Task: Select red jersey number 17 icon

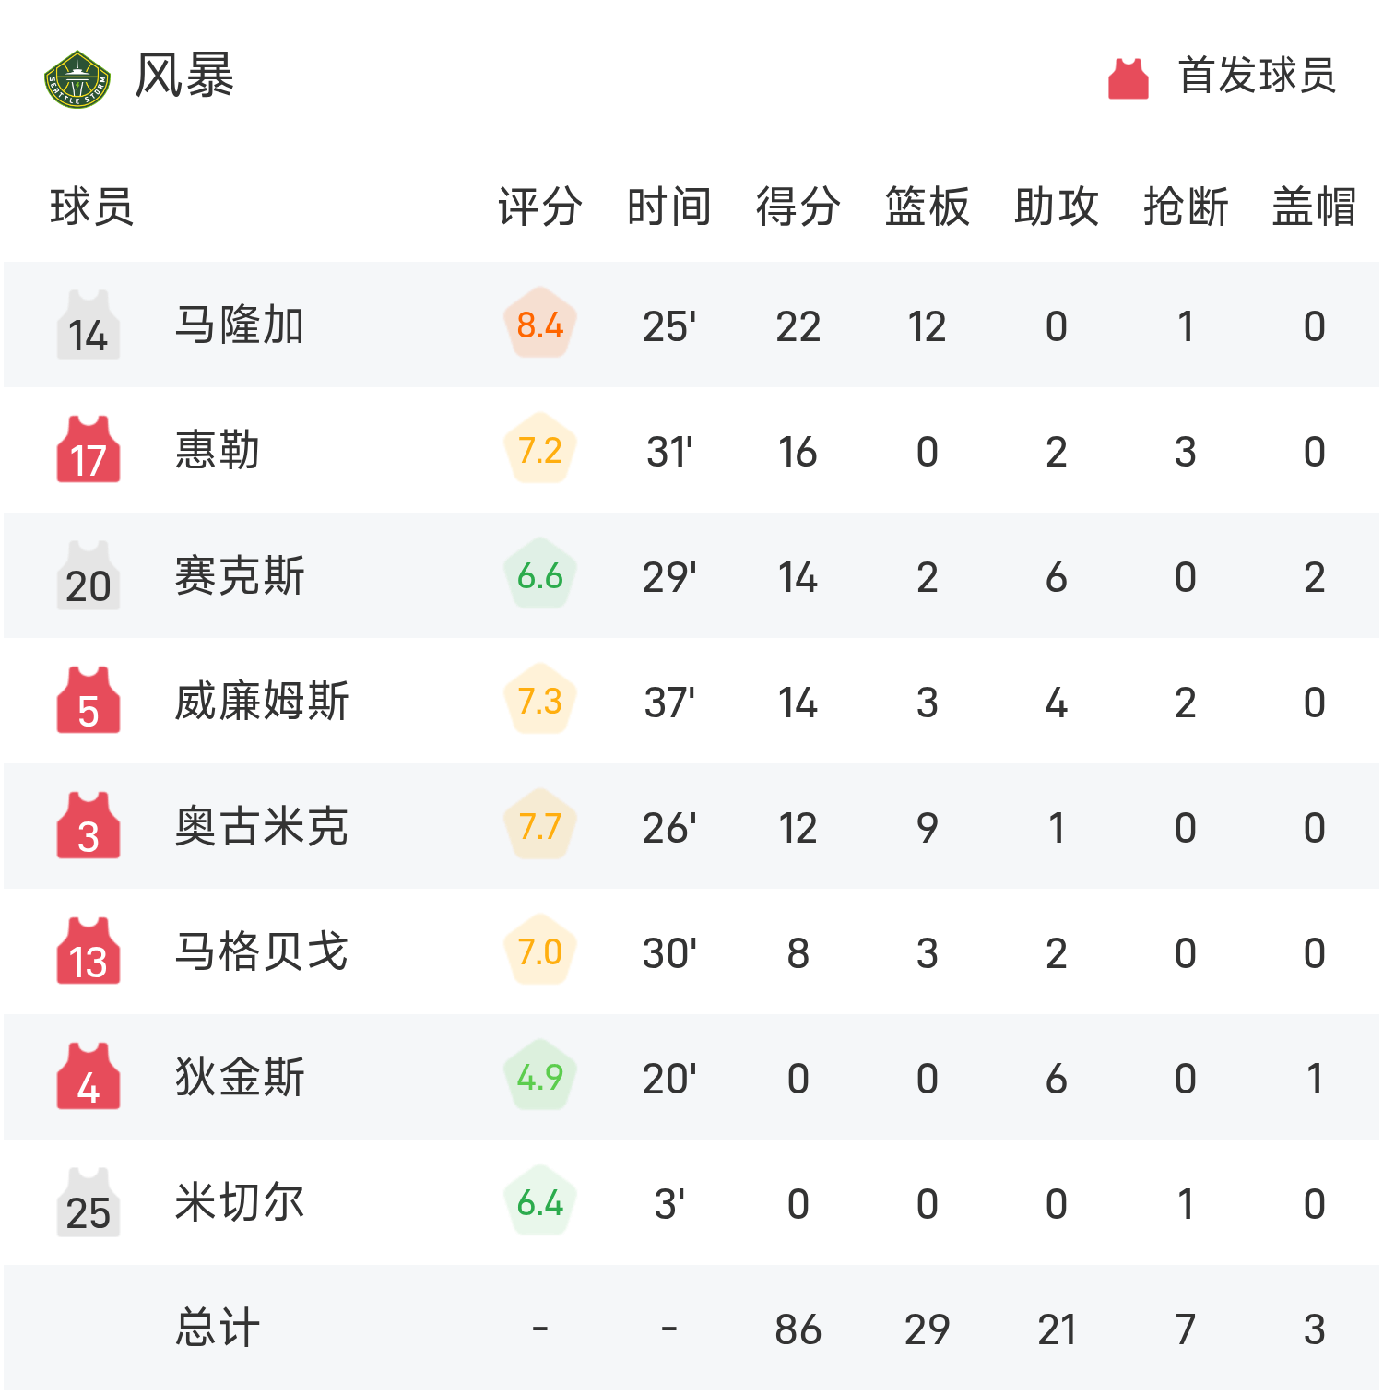Action: pyautogui.click(x=89, y=450)
